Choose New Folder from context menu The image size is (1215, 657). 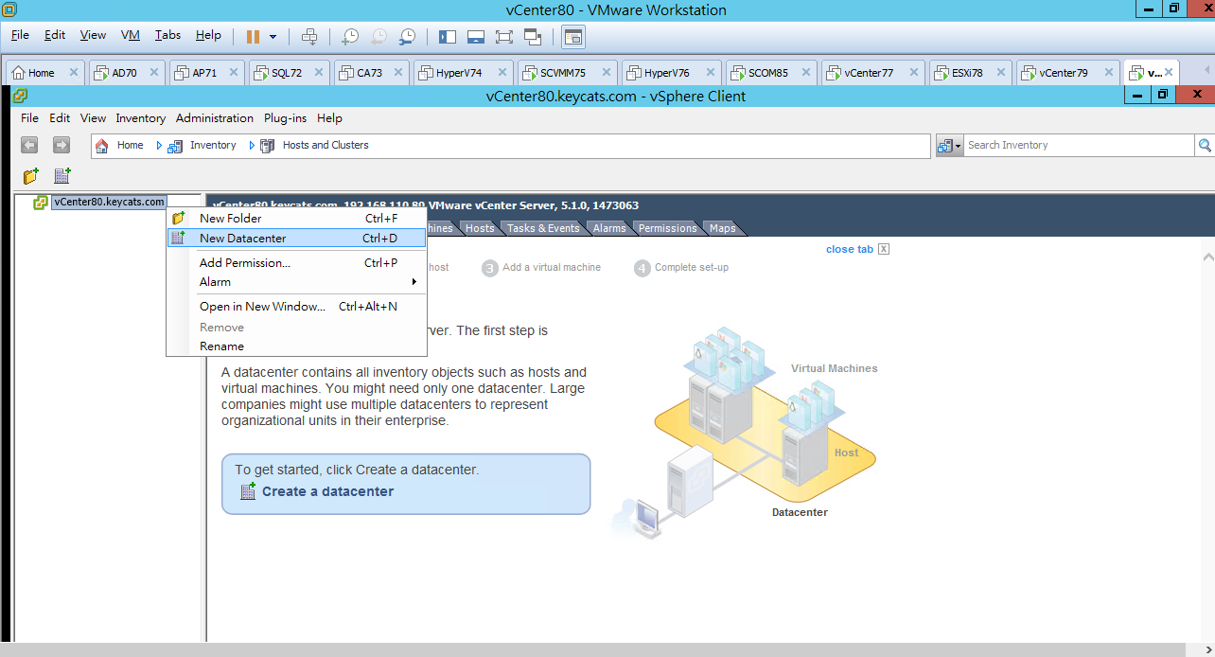[x=296, y=218]
